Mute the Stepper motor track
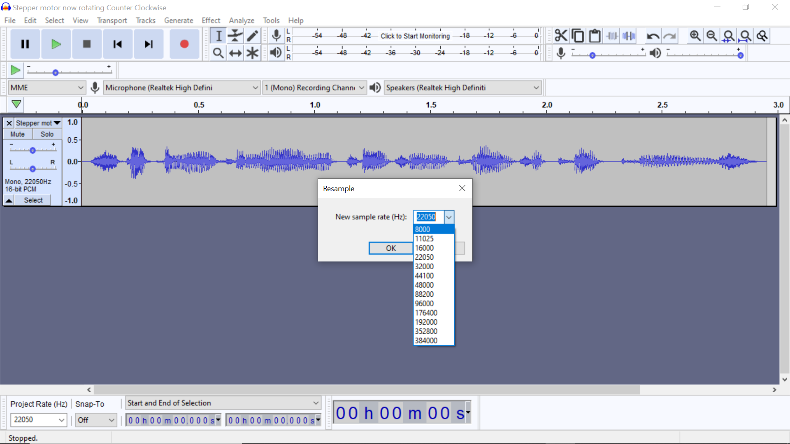The height and width of the screenshot is (444, 790). point(19,134)
